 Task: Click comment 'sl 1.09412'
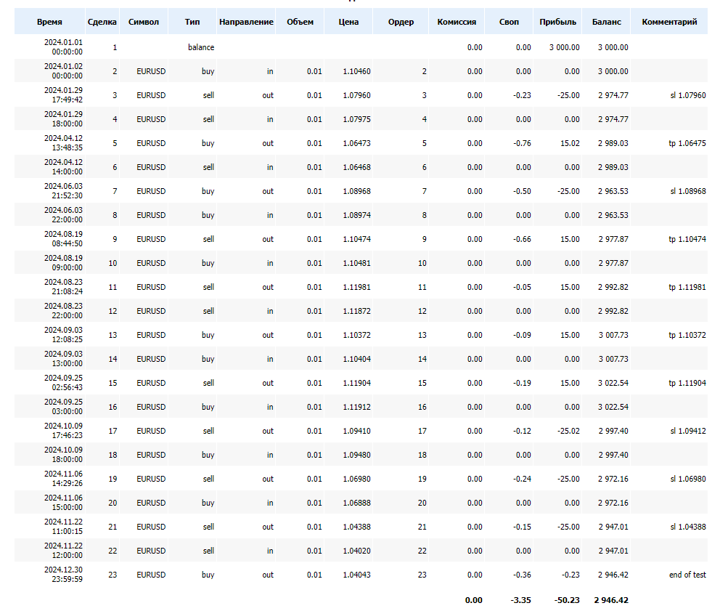pyautogui.click(x=688, y=431)
